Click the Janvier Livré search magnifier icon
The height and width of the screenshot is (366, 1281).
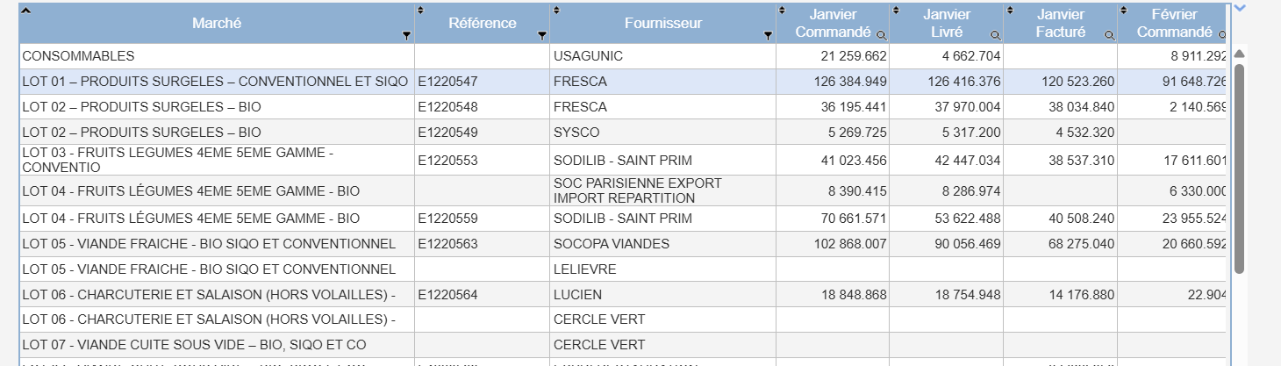click(x=995, y=35)
